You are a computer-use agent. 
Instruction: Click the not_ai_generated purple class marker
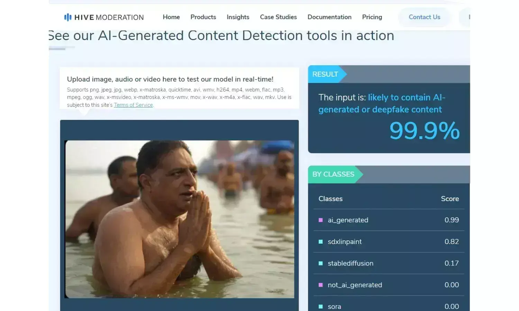[321, 285]
